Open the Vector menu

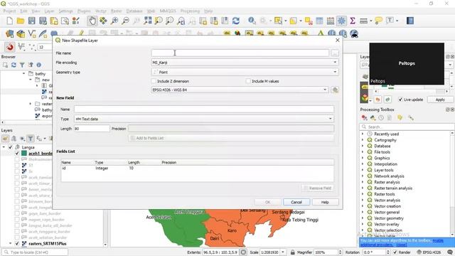(101, 11)
